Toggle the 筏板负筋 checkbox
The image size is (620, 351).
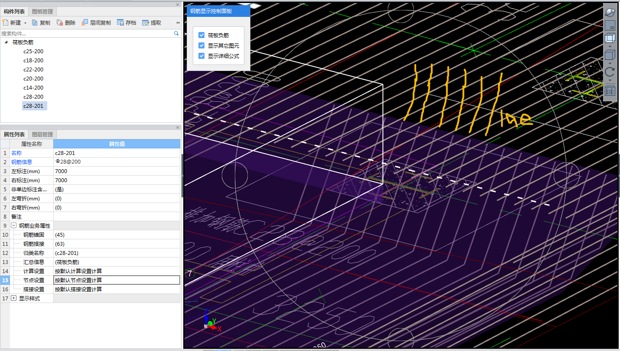201,35
